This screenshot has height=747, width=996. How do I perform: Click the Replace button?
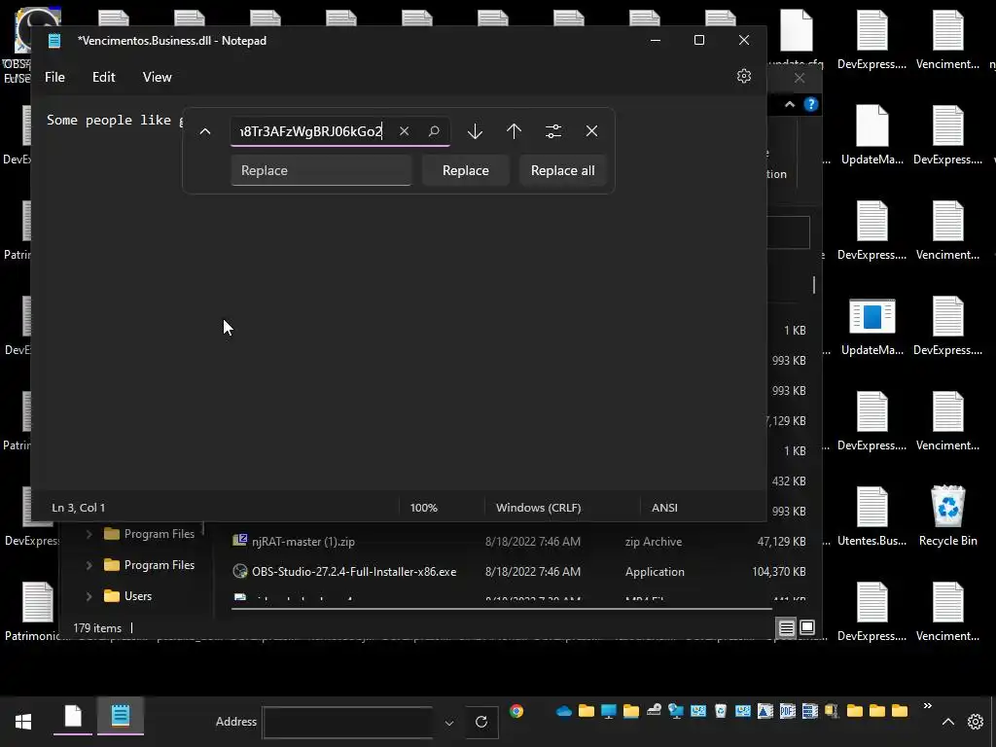click(466, 170)
